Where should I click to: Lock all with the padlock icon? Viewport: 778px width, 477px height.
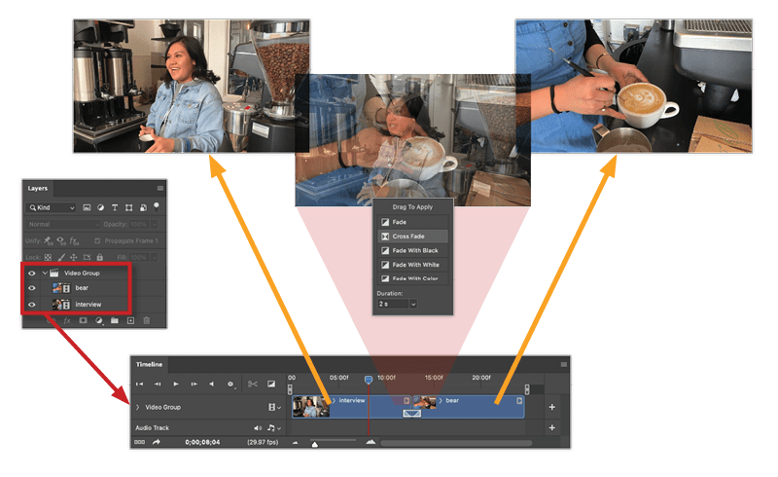pos(100,257)
